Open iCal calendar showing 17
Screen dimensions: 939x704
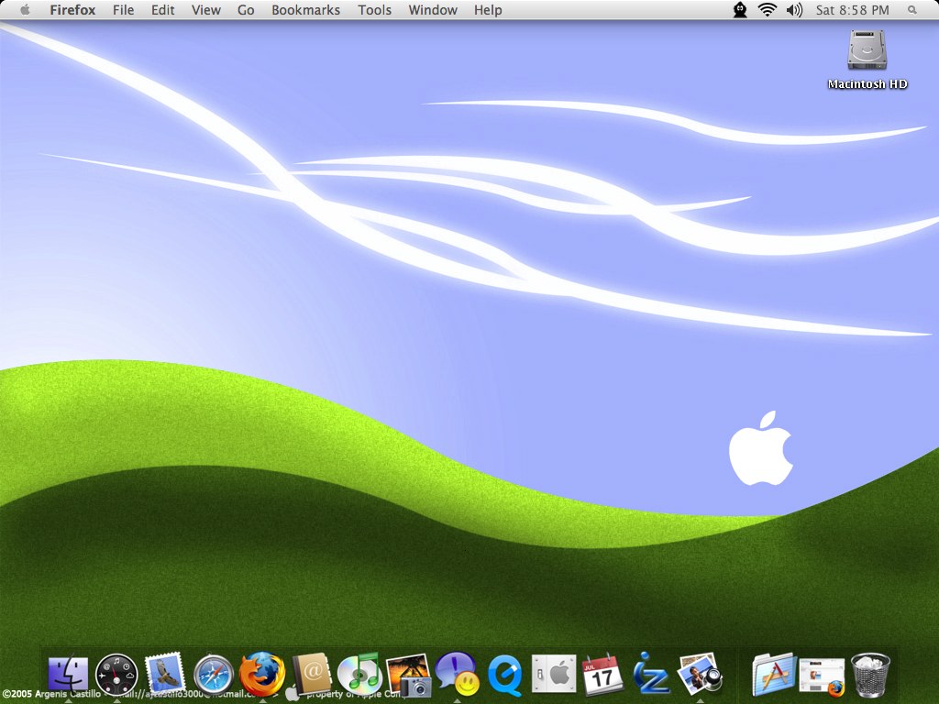602,674
